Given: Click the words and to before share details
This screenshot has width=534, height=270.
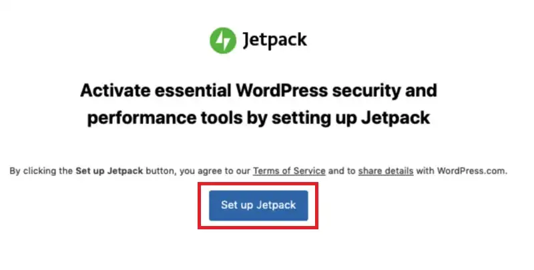Looking at the screenshot, I should click(342, 171).
